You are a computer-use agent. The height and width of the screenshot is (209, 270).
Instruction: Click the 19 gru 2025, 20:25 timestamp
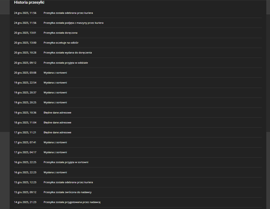(x=25, y=103)
